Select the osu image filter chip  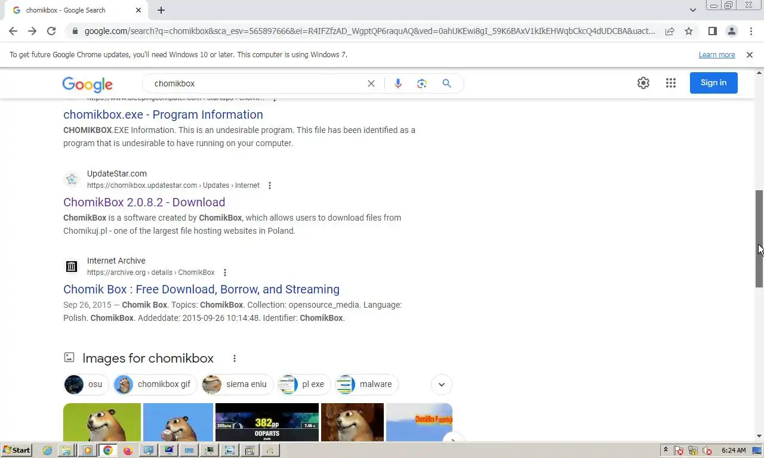pyautogui.click(x=86, y=385)
